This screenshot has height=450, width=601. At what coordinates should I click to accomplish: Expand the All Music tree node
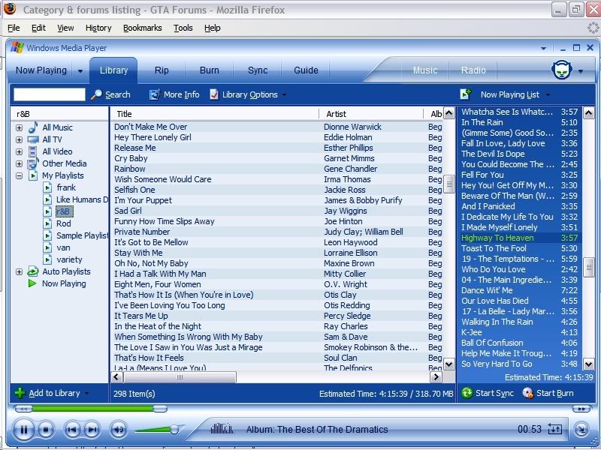click(20, 127)
